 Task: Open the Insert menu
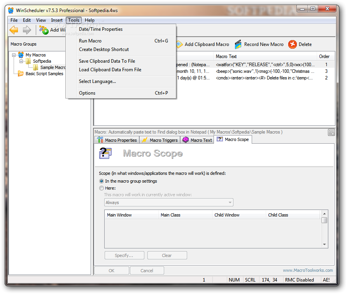(57, 20)
